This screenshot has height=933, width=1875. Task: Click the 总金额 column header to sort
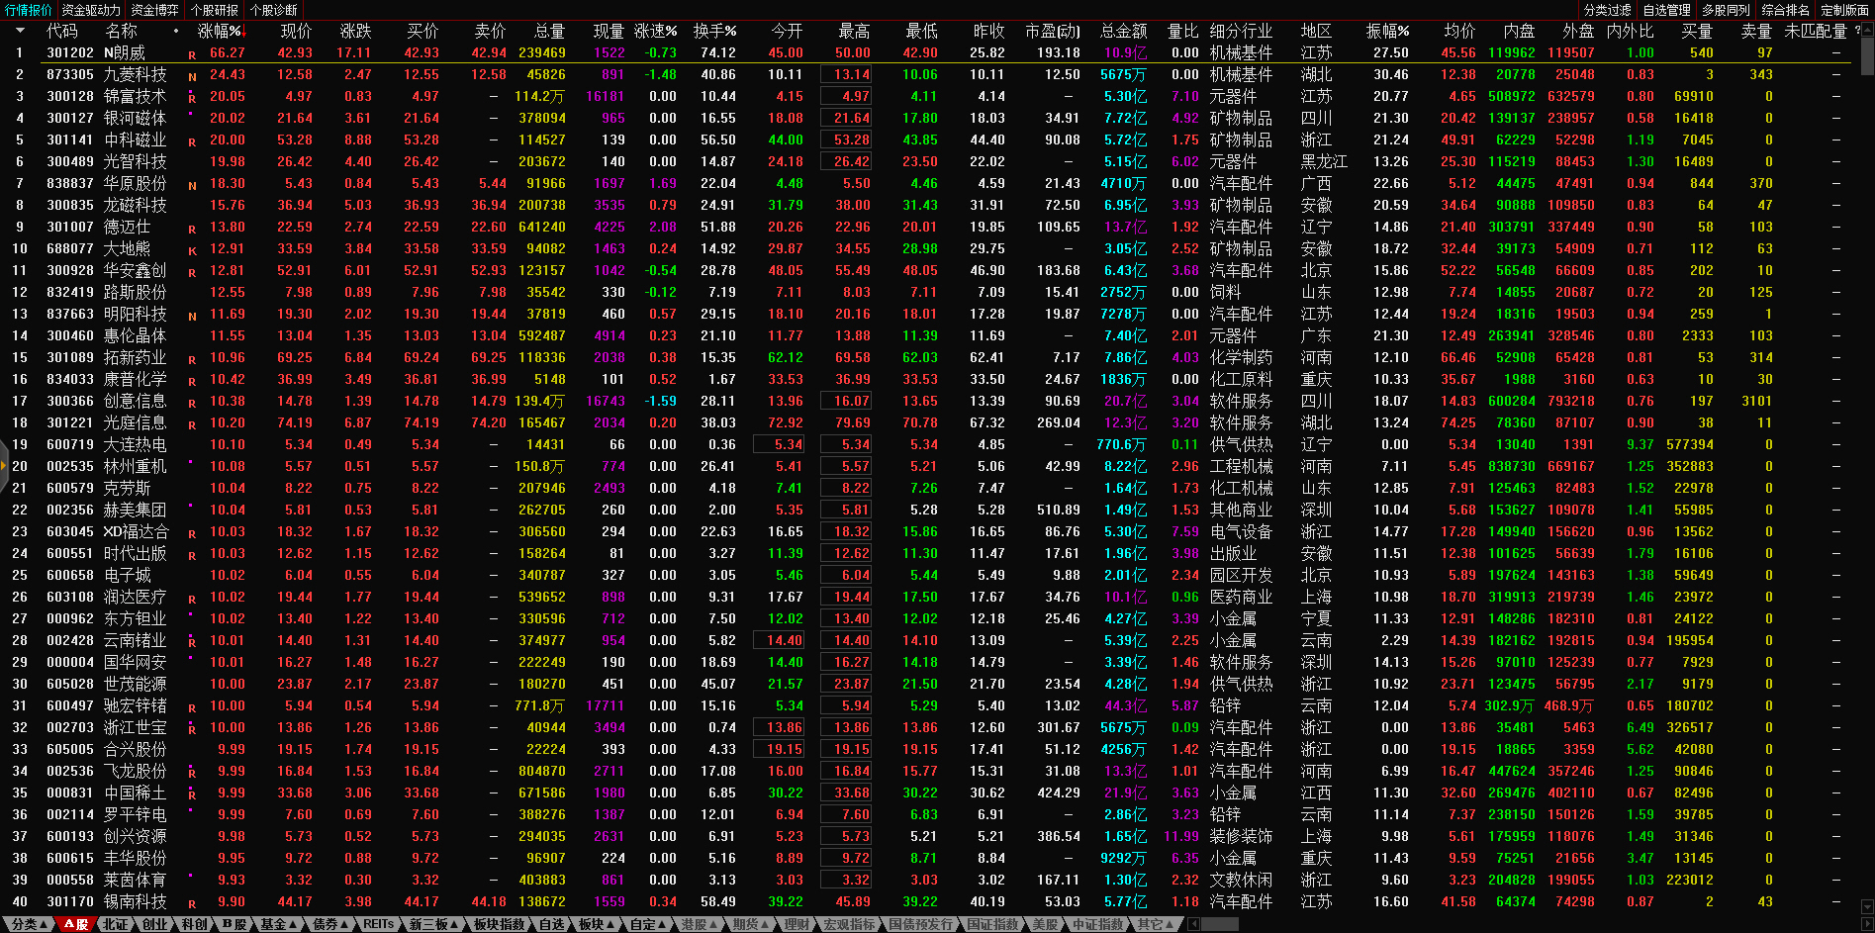(1123, 31)
